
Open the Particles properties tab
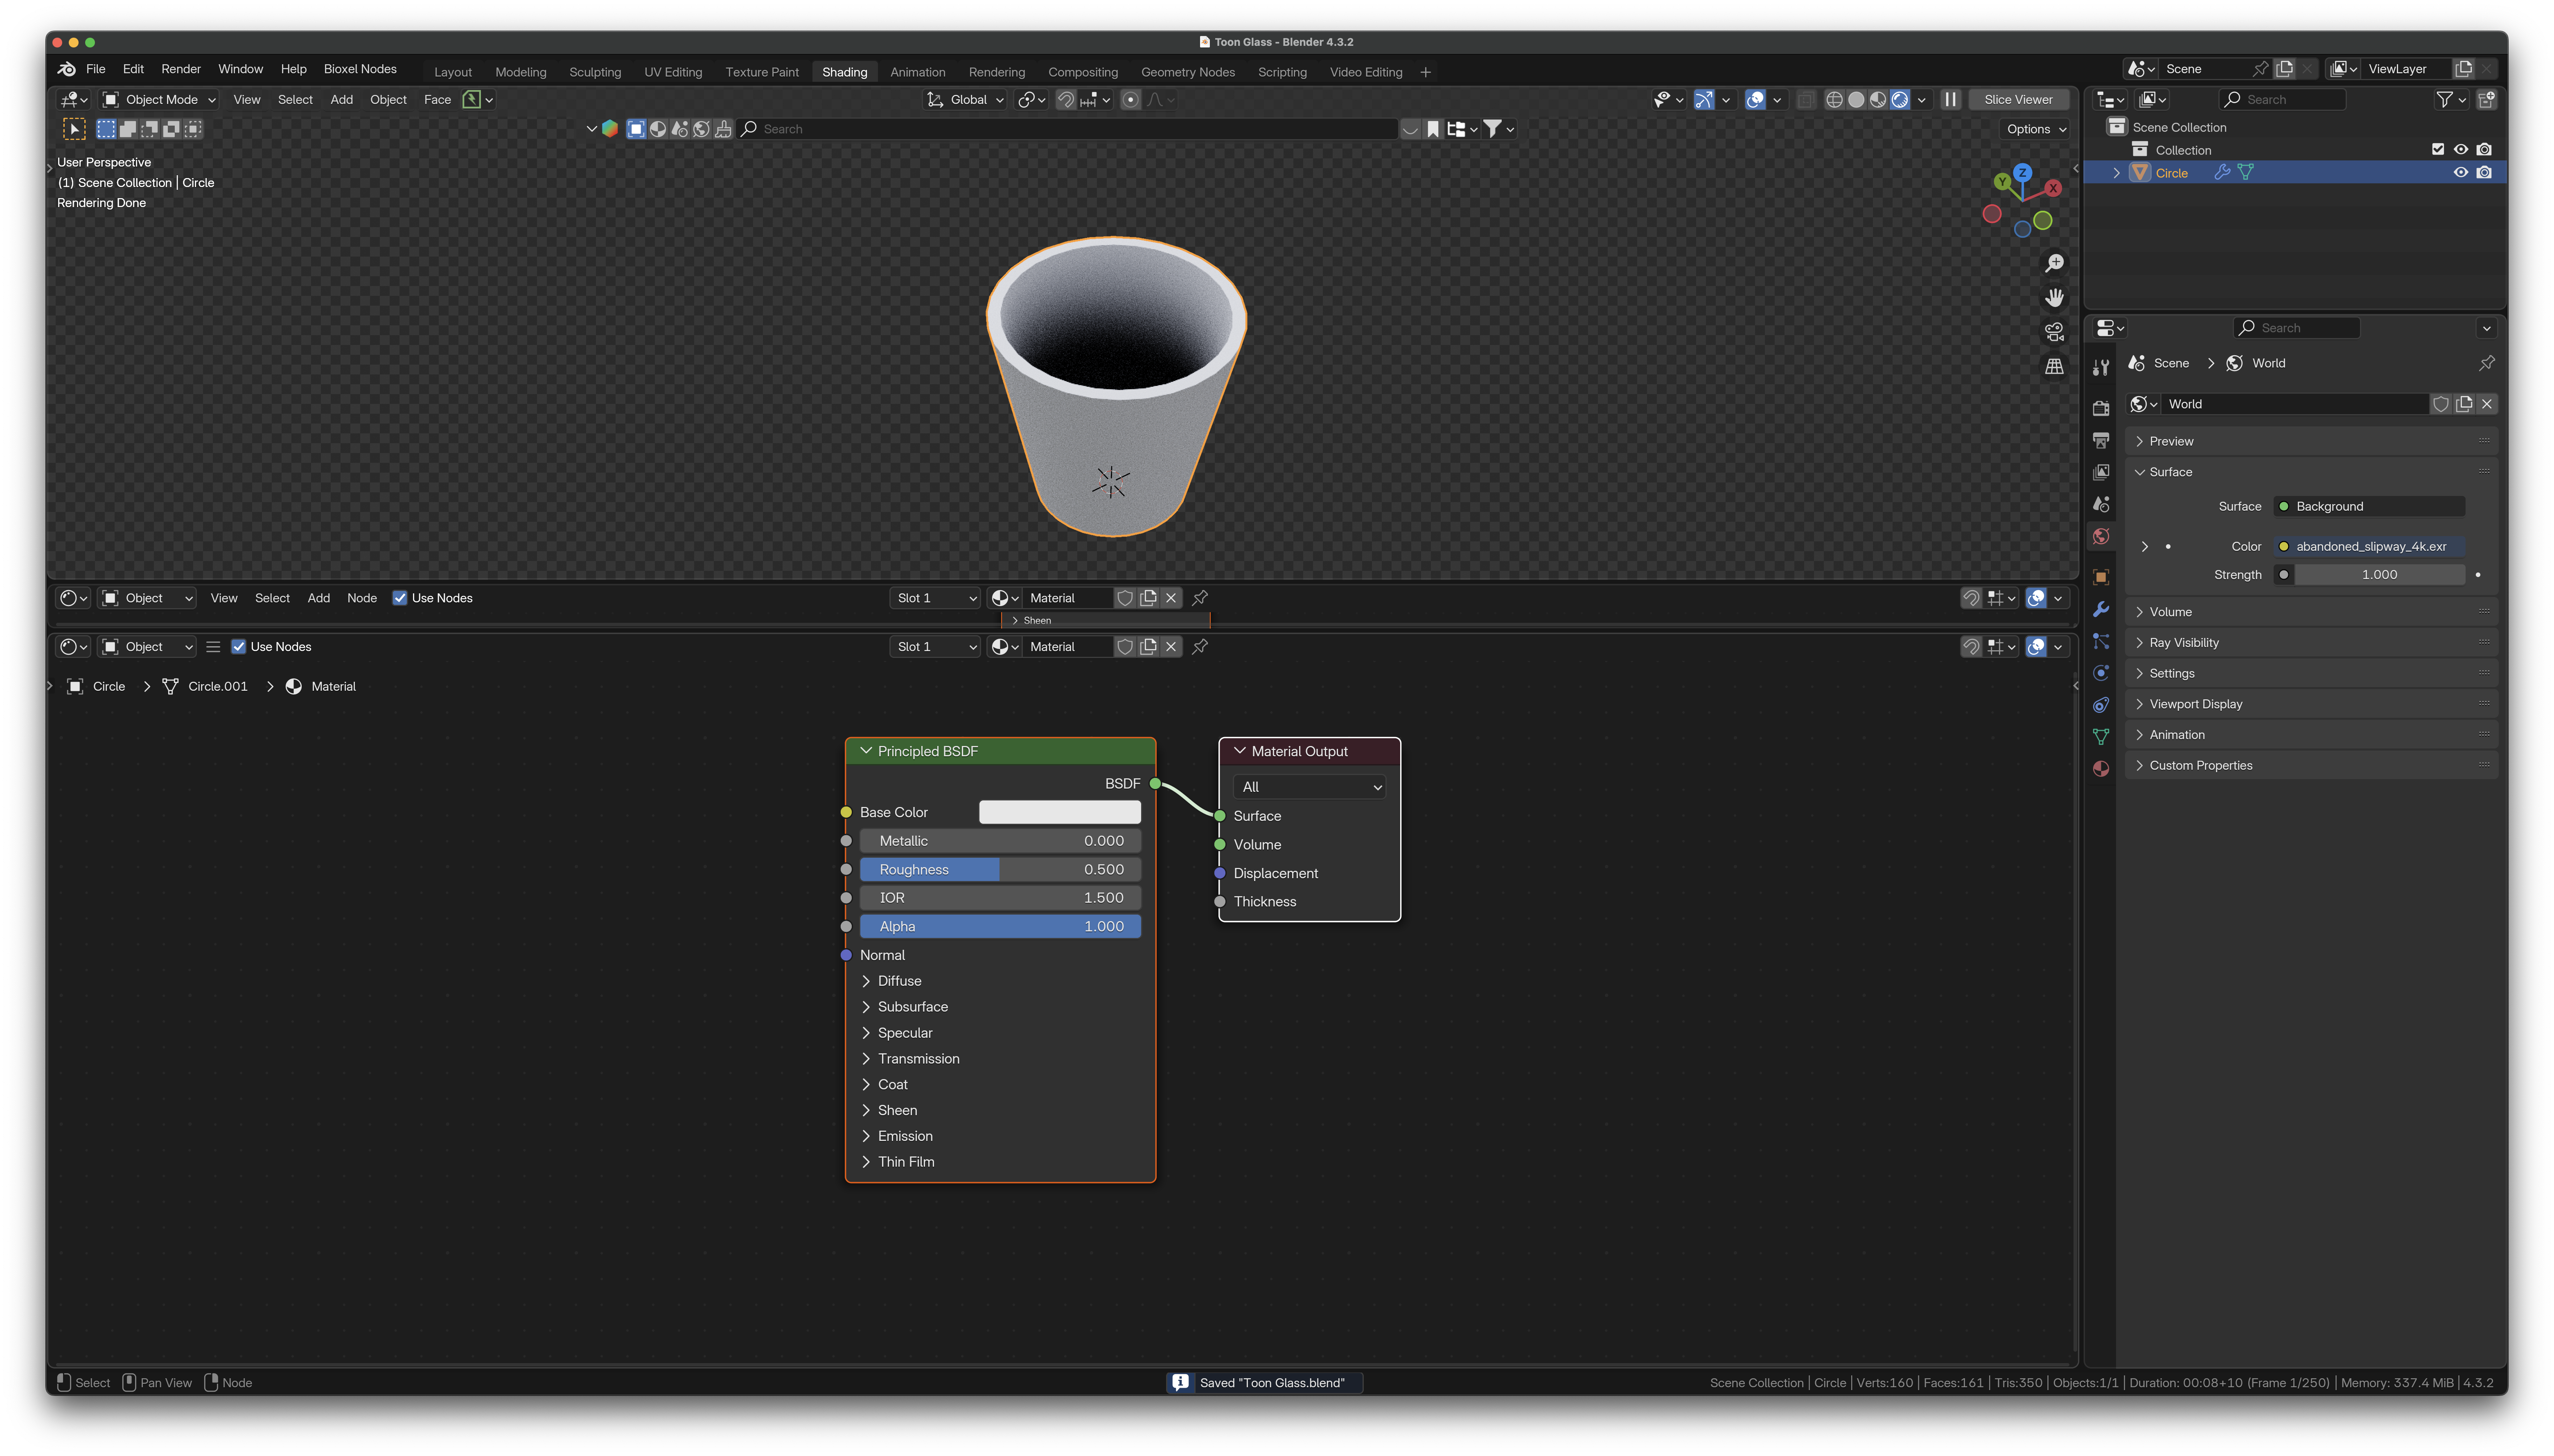click(2100, 641)
